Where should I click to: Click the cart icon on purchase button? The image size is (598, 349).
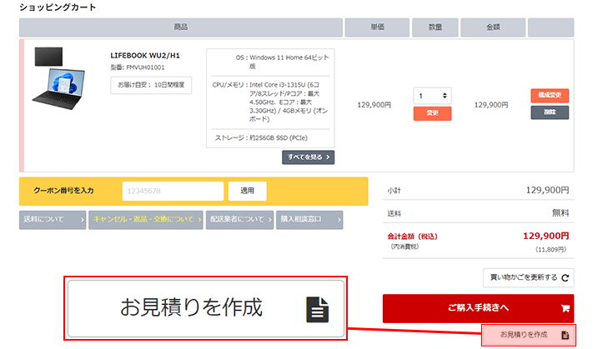[565, 308]
